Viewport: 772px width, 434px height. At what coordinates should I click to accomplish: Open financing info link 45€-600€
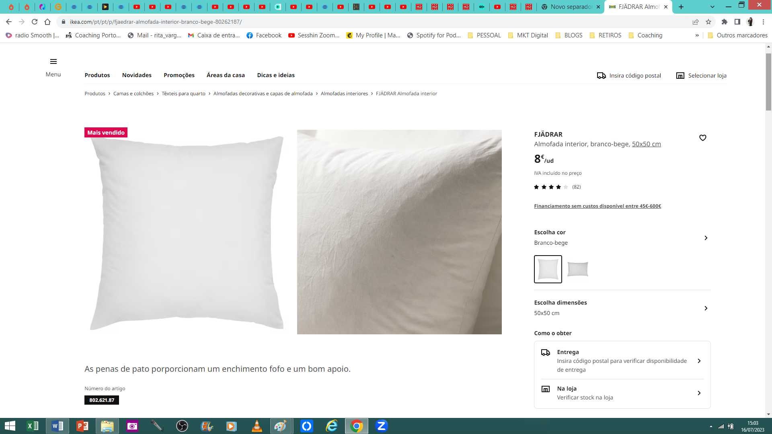(597, 206)
